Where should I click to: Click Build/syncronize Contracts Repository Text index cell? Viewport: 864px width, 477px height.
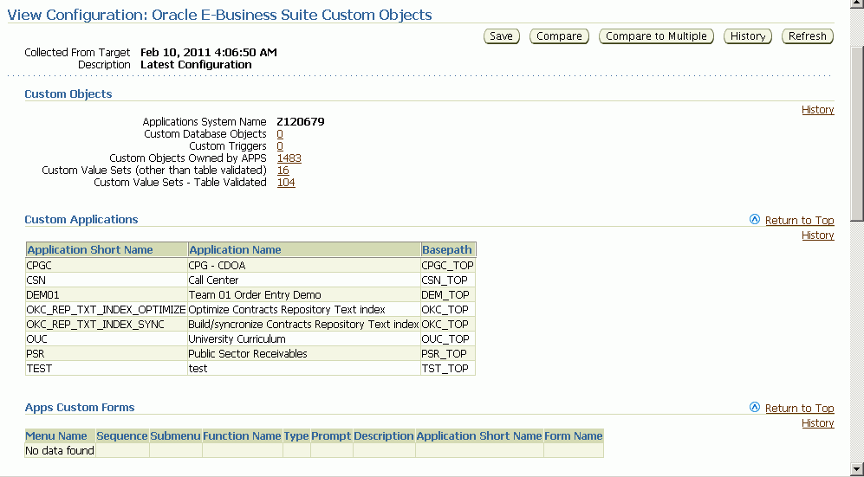304,324
